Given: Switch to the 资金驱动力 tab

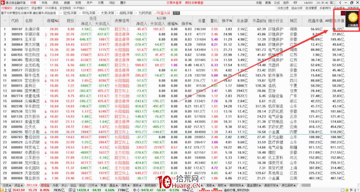Looking at the screenshot, I should tap(22, 8).
